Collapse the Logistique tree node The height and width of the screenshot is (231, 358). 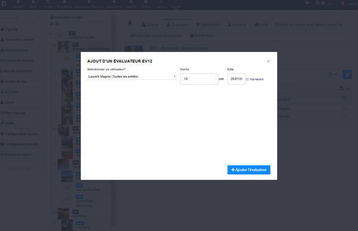[x=54, y=212]
